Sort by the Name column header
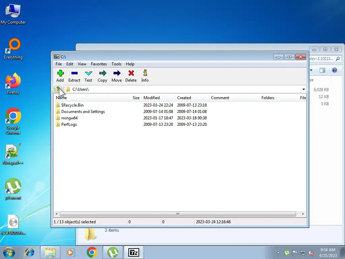The width and height of the screenshot is (345, 259). pos(81,98)
